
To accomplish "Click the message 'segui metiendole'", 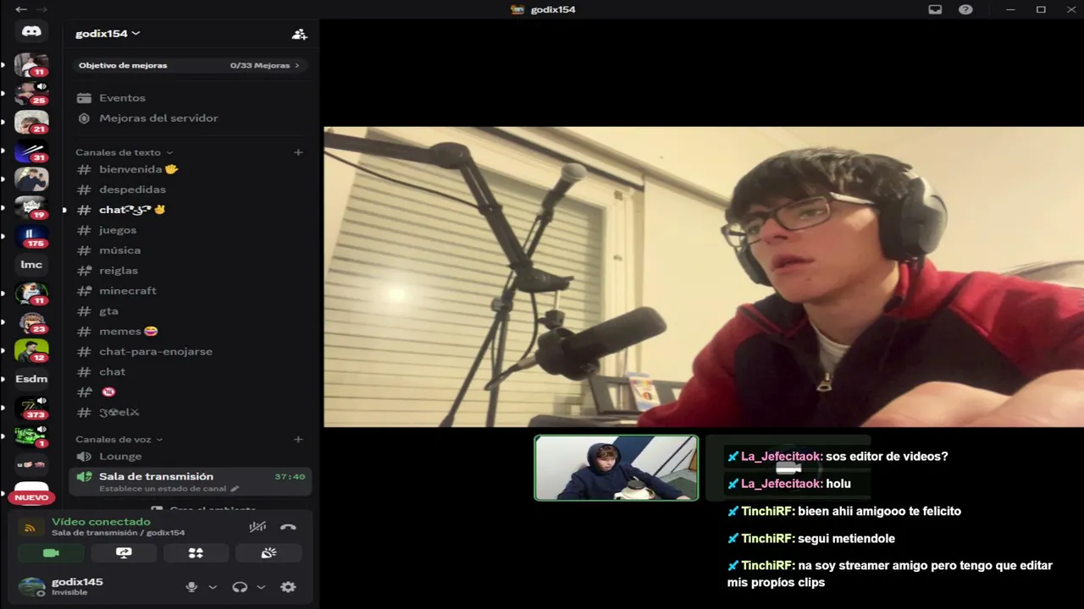I will [x=846, y=539].
